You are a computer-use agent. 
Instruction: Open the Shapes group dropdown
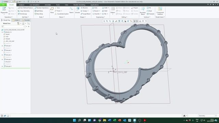pyautogui.click(x=83, y=17)
